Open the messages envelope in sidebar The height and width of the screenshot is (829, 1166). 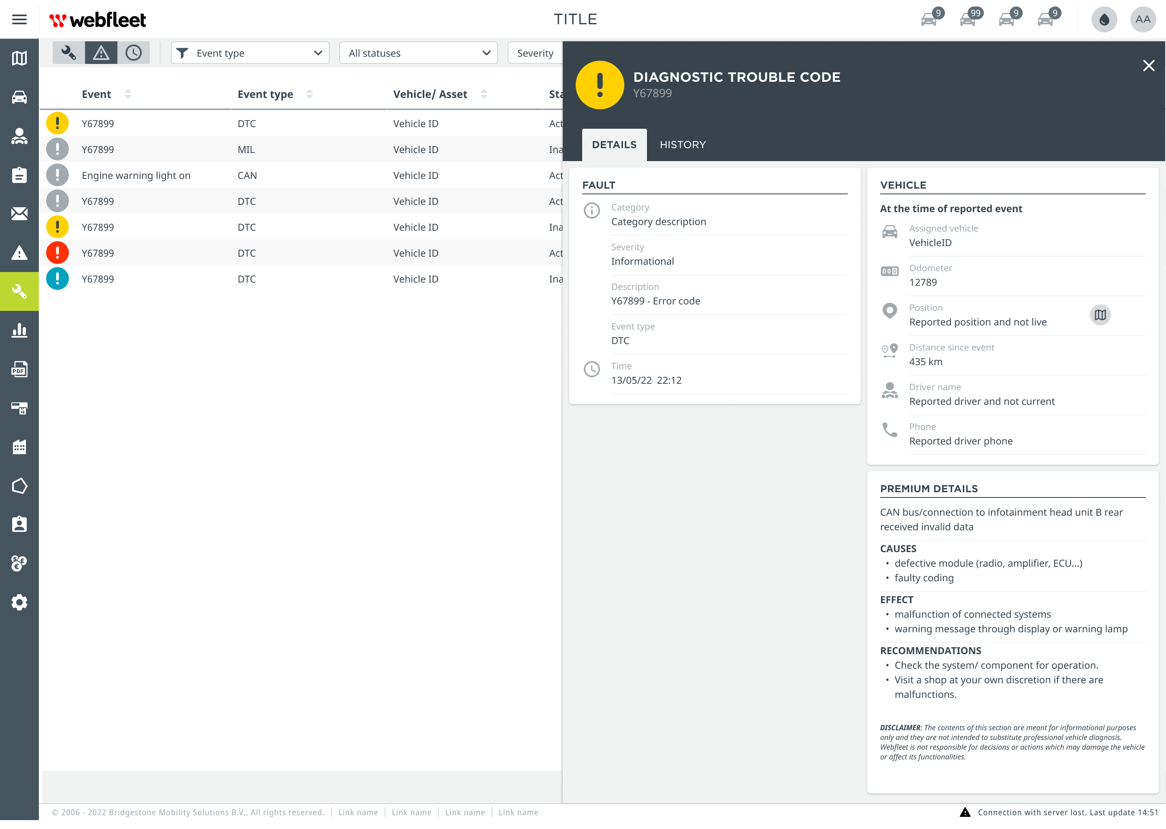point(19,213)
